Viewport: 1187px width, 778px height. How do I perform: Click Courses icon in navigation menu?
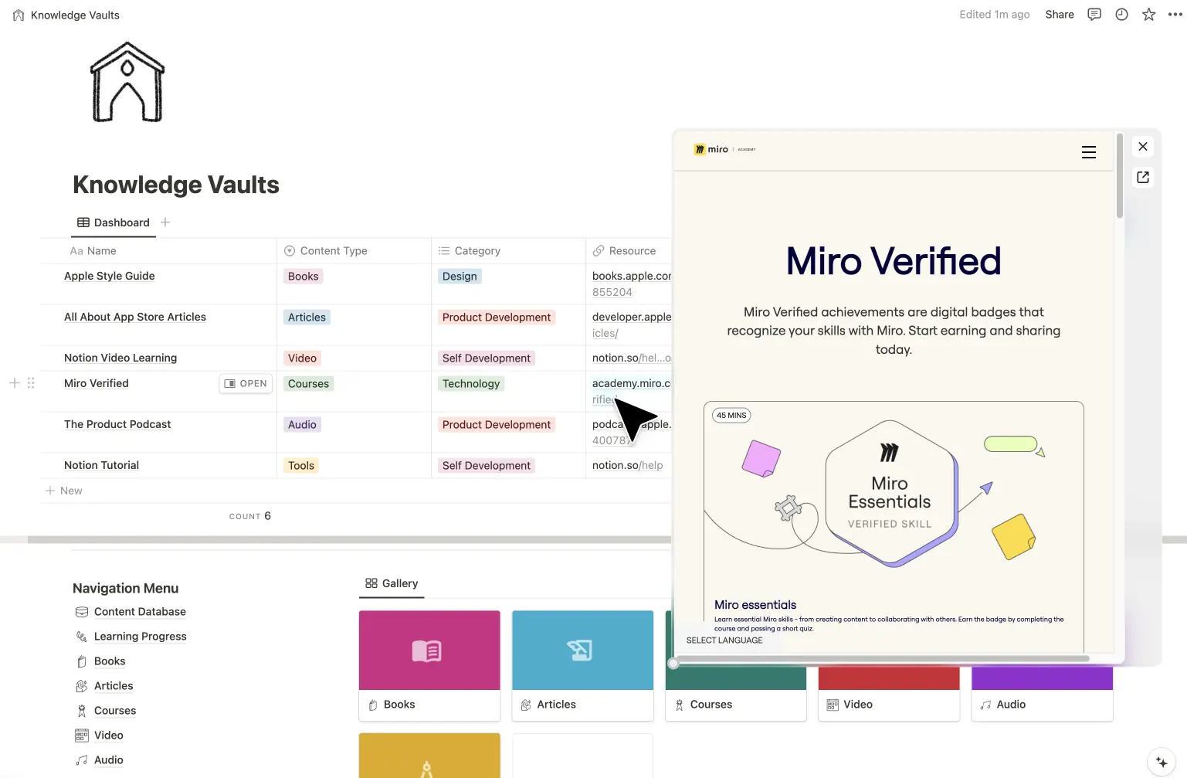coord(82,711)
